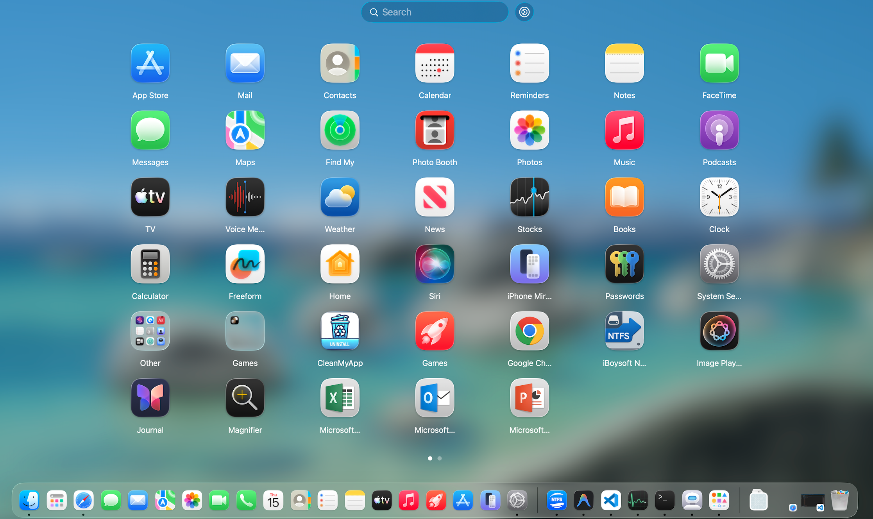
Task: Launch the Freeform app
Action: 245,264
